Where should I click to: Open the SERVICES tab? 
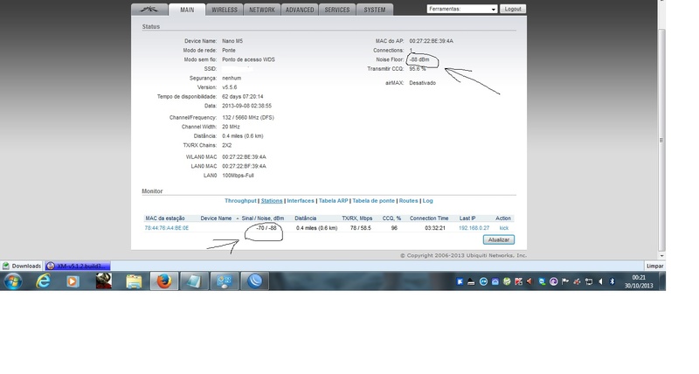(337, 10)
